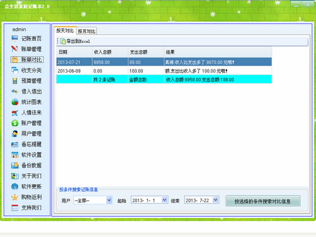Click the start date field 2013-1-1
The height and width of the screenshot is (237, 316).
point(149,200)
